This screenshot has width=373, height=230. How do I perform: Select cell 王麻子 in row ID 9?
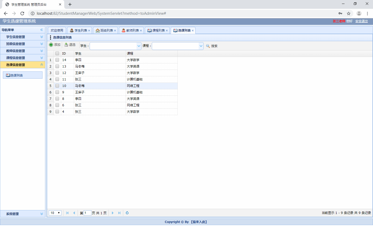click(100, 92)
